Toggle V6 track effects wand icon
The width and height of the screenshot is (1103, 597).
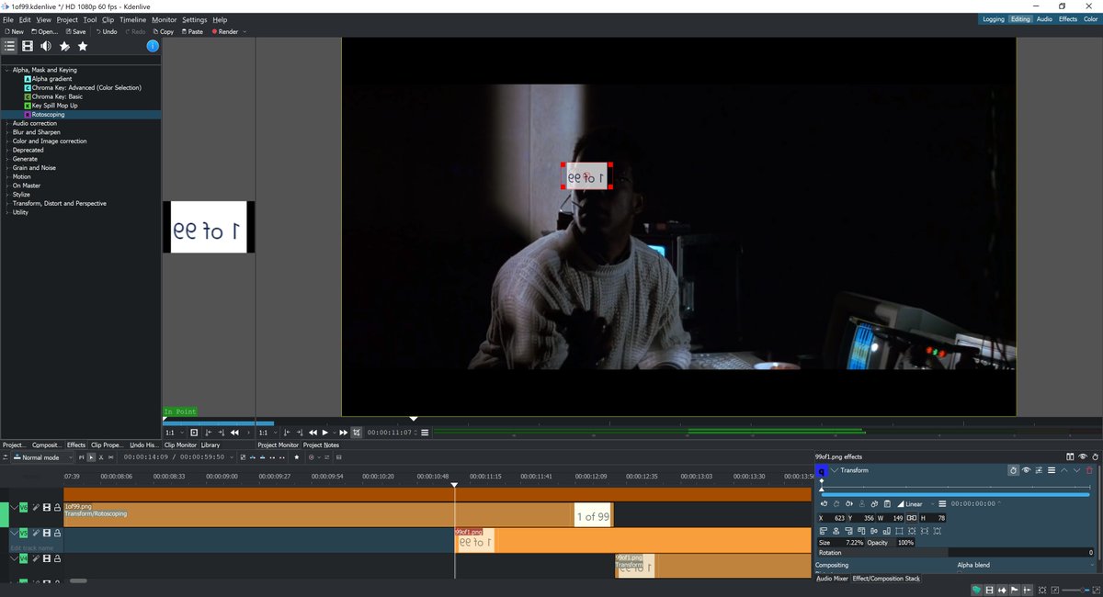(36, 507)
